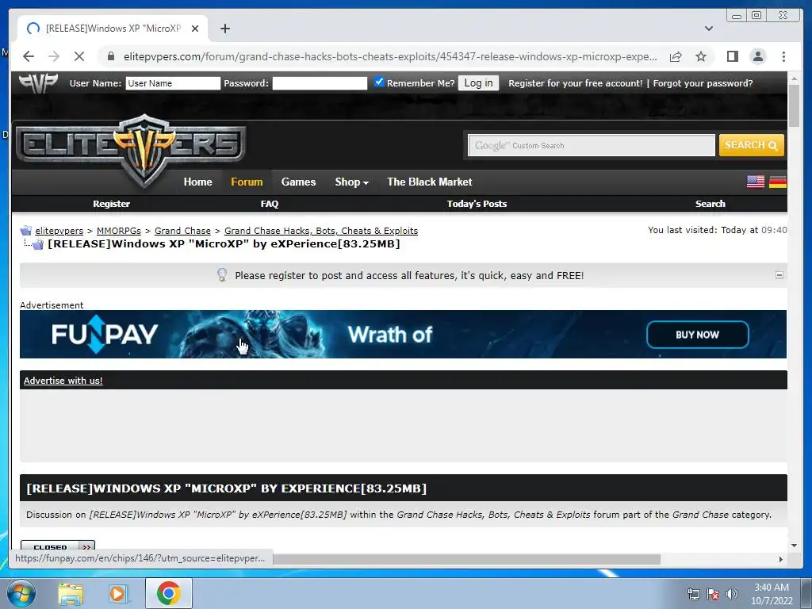812x609 pixels.
Task: Open Chrome side panel
Action: click(x=732, y=56)
